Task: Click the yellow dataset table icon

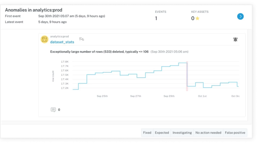Action: [x=44, y=39]
